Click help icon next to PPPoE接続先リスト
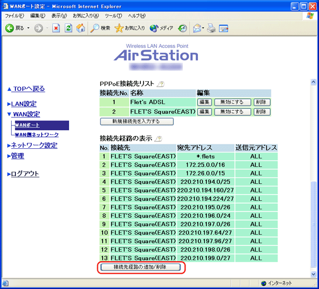Image resolution: width=319 pixels, height=289 pixels. 161,84
